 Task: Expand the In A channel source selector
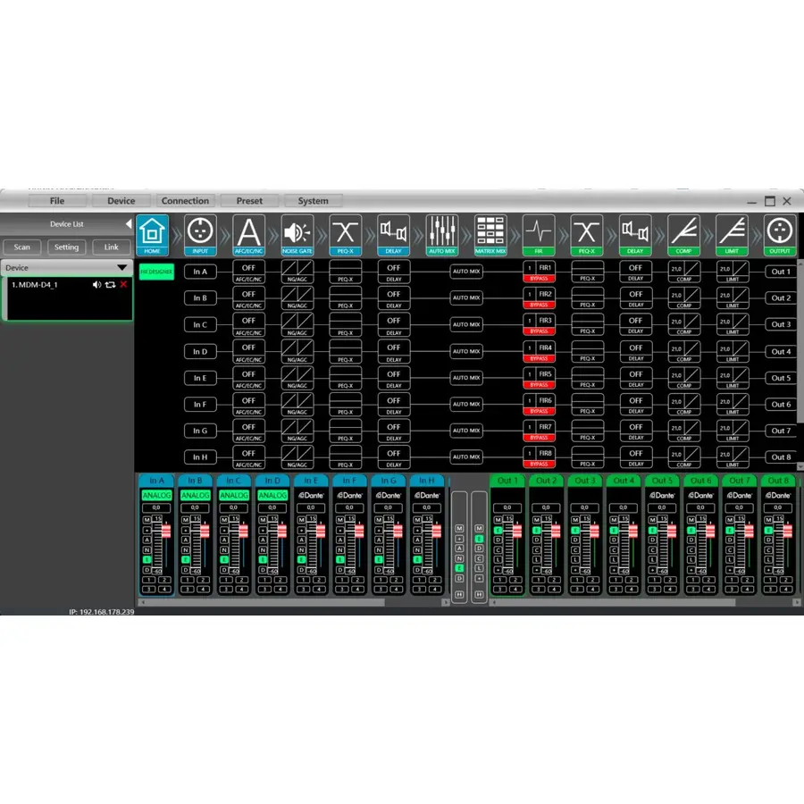[x=155, y=495]
